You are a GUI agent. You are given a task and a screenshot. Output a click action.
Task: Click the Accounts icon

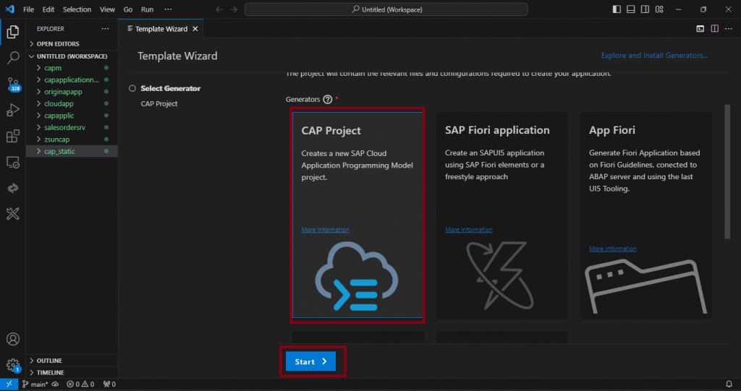pyautogui.click(x=13, y=339)
